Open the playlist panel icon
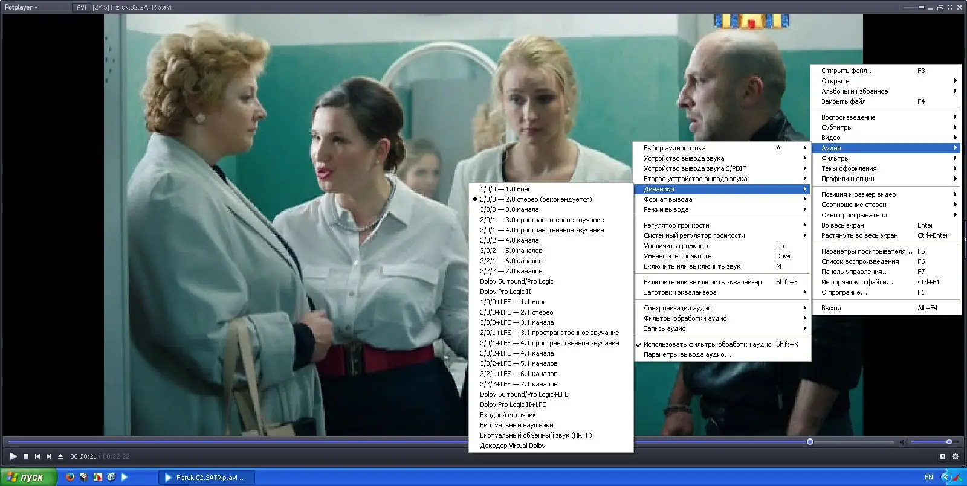This screenshot has height=486, width=967. 943,456
